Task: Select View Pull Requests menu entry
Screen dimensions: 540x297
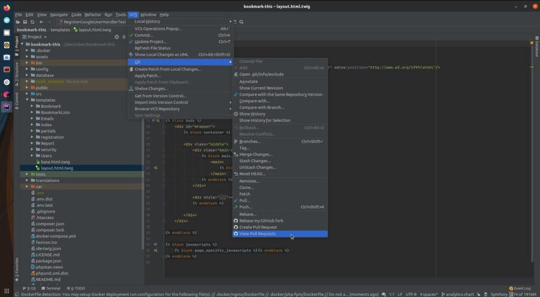Action: point(257,233)
